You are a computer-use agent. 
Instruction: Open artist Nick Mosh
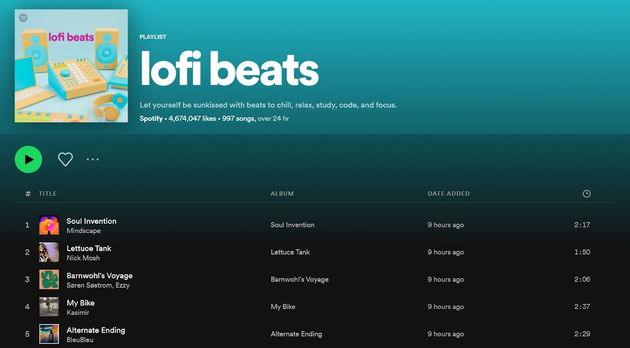(x=83, y=258)
